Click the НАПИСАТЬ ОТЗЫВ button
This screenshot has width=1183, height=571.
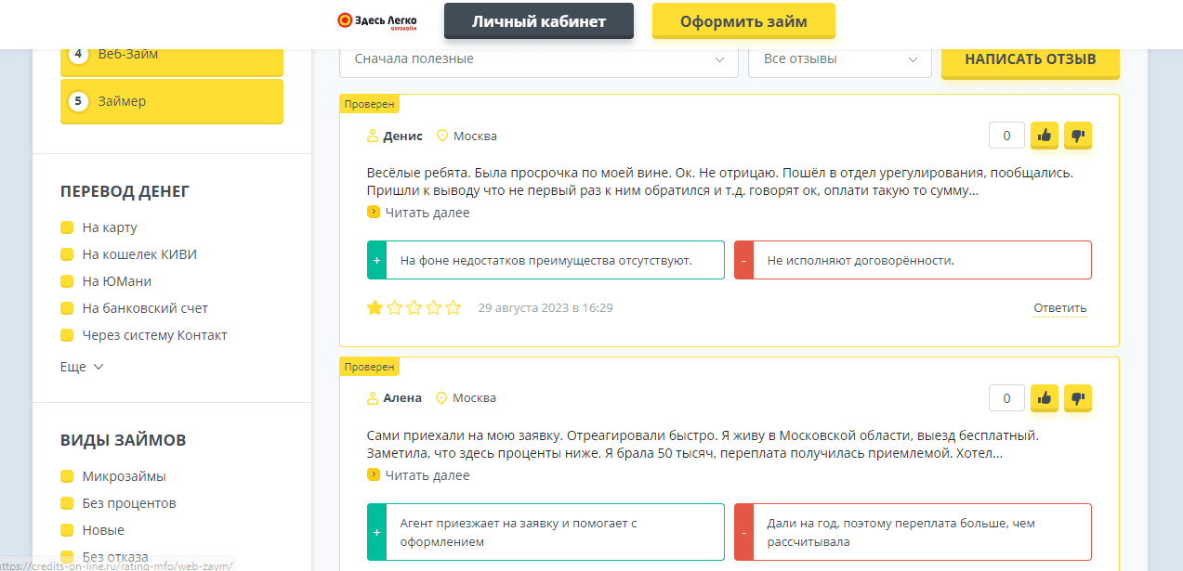[1030, 57]
